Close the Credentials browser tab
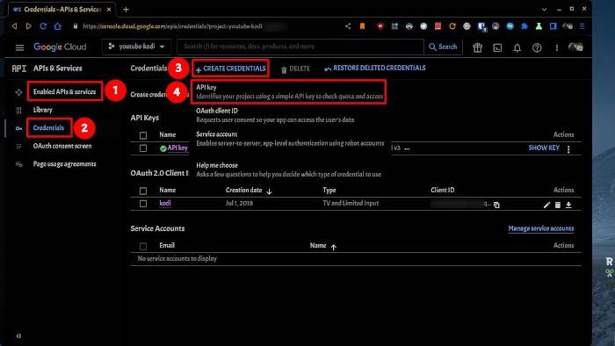 coord(109,10)
